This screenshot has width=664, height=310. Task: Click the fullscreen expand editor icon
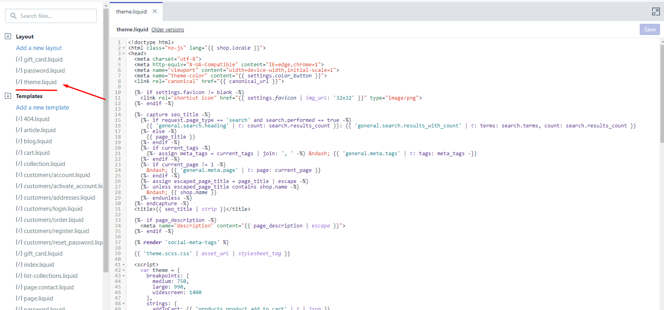coord(656,12)
